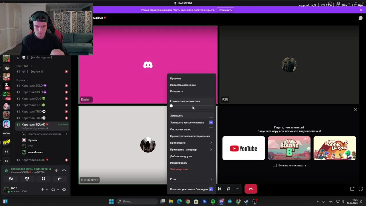The width and height of the screenshot is (366, 206).
Task: Check the Заглушить checkbox
Action: point(211,116)
